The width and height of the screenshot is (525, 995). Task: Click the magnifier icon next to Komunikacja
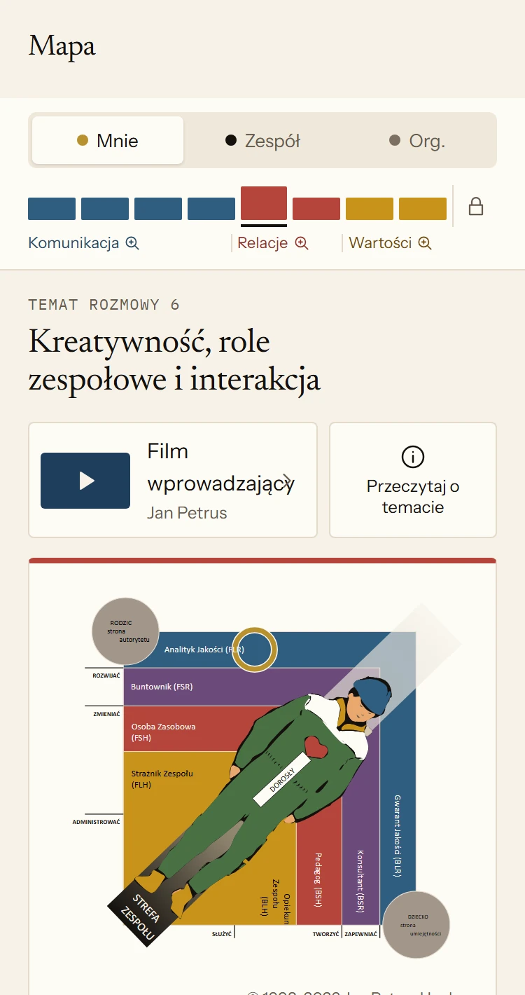tap(132, 243)
